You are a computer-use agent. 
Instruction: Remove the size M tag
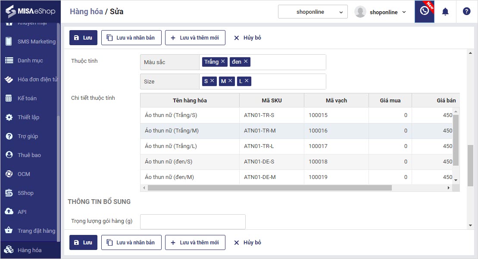(230, 81)
